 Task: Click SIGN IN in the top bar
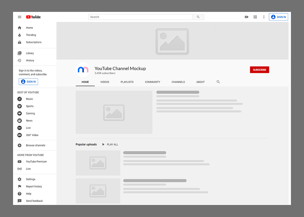pyautogui.click(x=278, y=17)
